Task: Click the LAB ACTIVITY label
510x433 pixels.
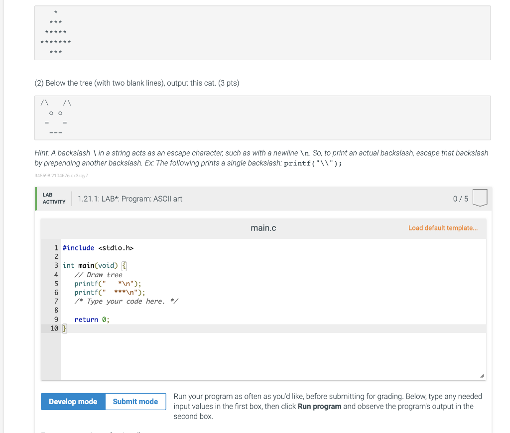Action: pos(54,199)
